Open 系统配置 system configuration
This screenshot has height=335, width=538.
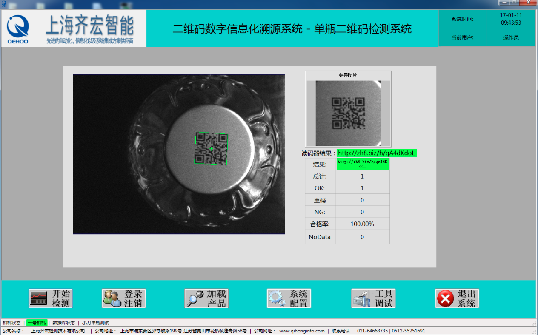click(289, 298)
